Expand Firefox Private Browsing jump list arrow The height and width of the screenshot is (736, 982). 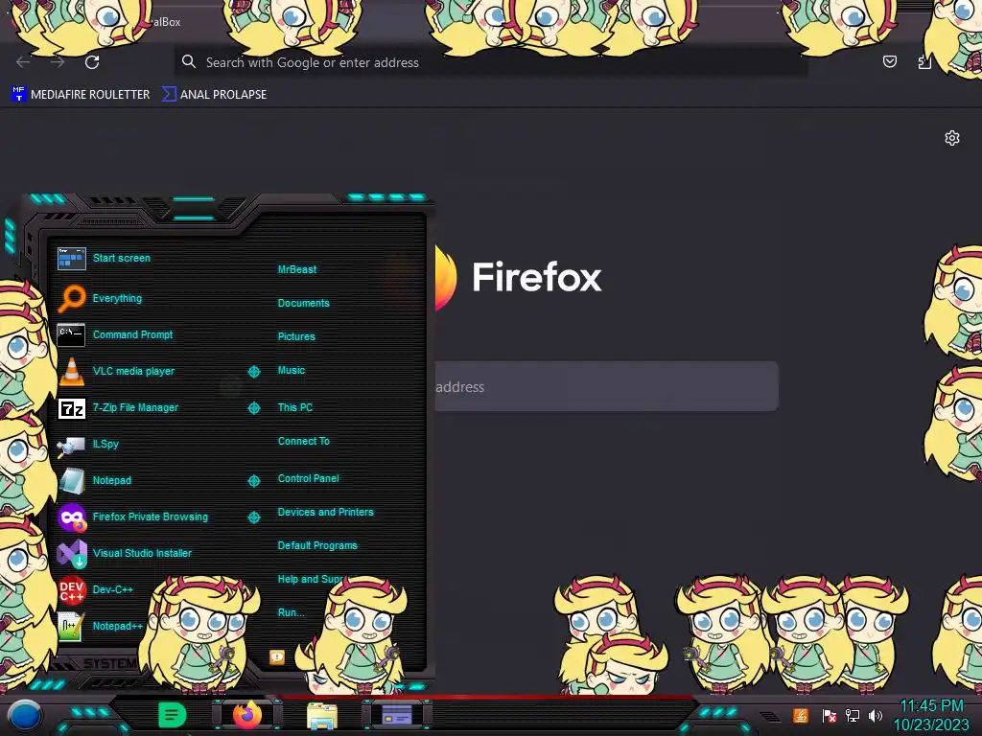tap(253, 517)
